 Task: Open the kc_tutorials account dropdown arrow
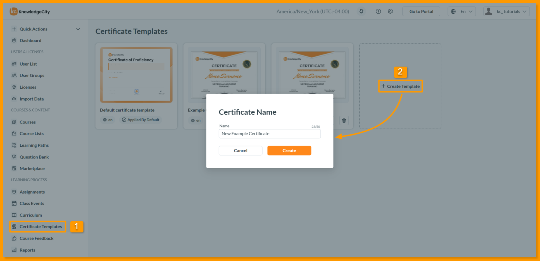point(524,11)
